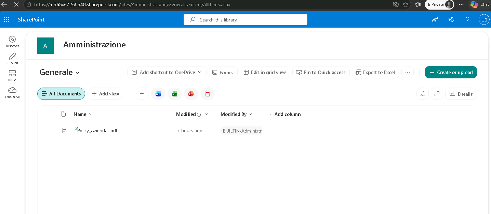Image resolution: width=491 pixels, height=214 pixels.
Task: Open the Settings gear in the header
Action: (x=451, y=19)
